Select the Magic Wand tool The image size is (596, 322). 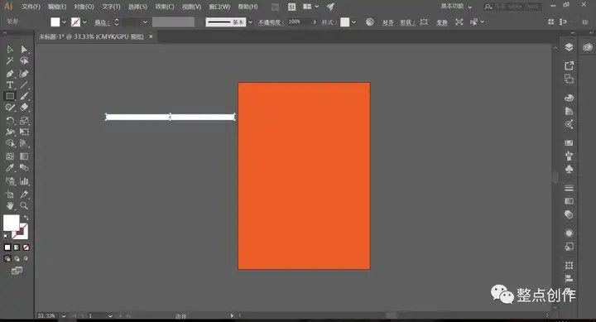pyautogui.click(x=10, y=60)
